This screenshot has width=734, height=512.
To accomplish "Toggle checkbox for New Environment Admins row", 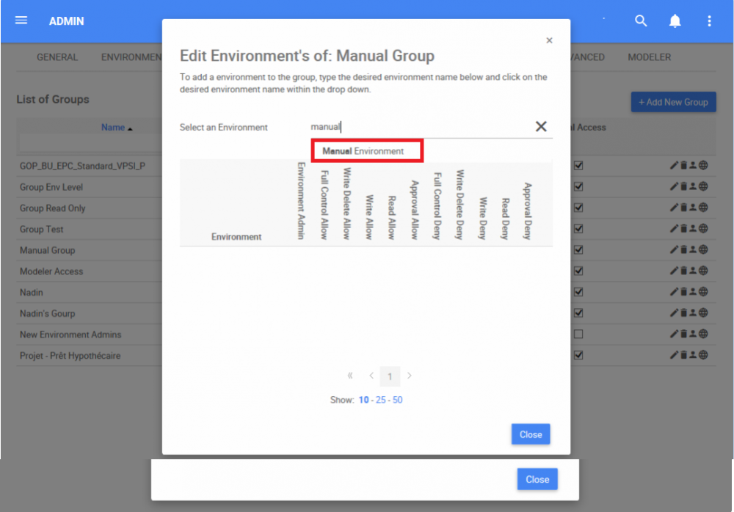I will coord(578,334).
